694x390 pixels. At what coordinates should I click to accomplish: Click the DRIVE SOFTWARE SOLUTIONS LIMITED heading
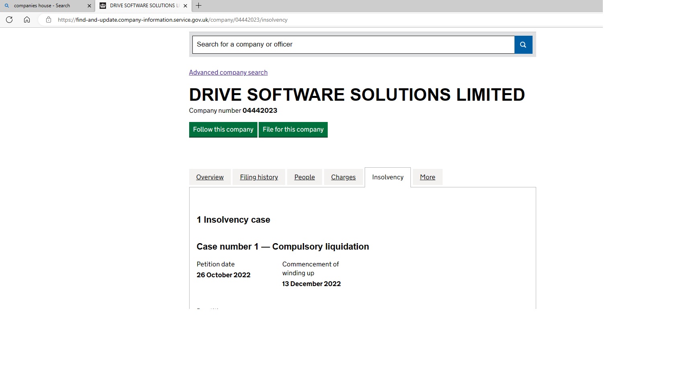[357, 95]
